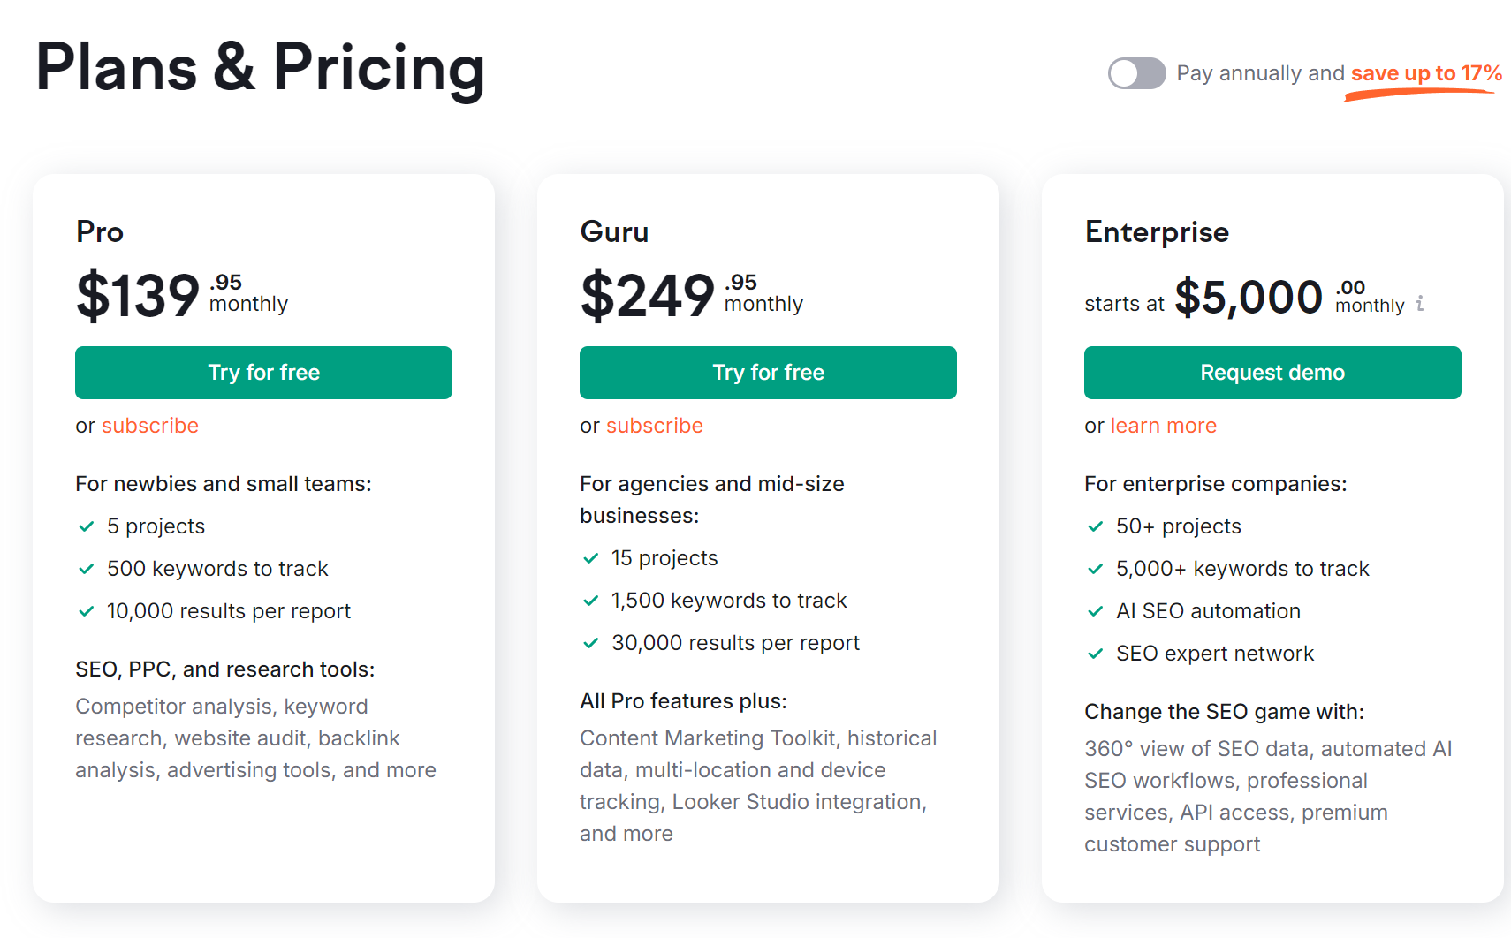
Task: Click "learn more" under Enterprise
Action: [1163, 425]
